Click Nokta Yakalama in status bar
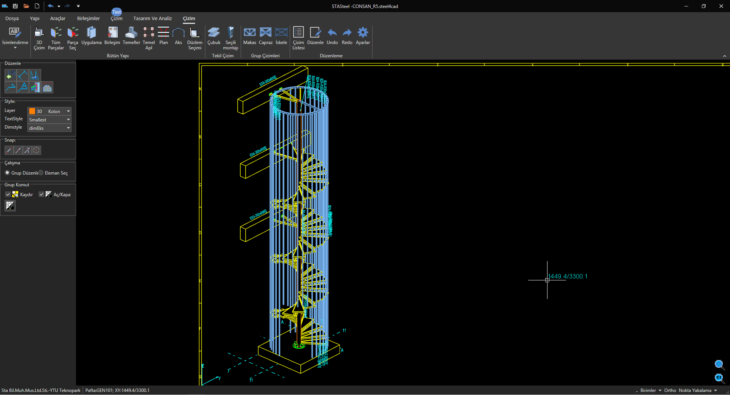This screenshot has height=395, width=730. [695, 390]
